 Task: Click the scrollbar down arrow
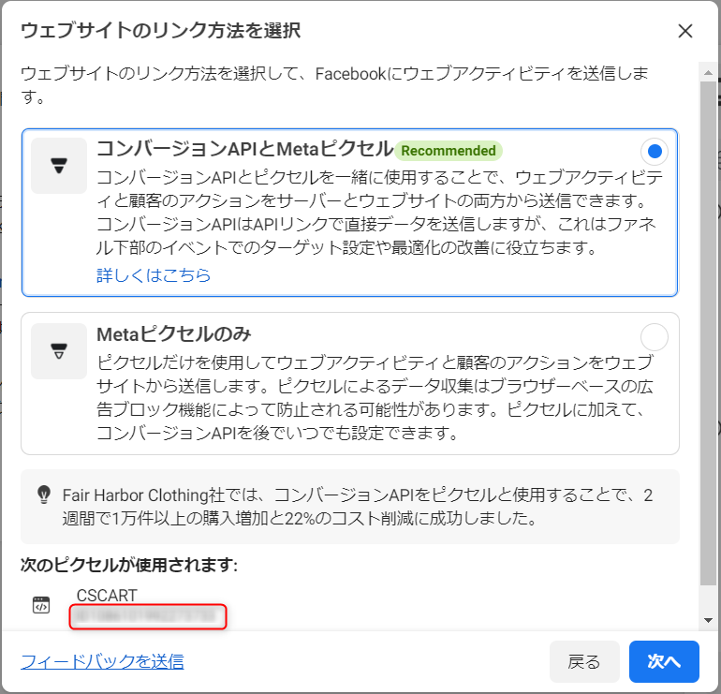coord(709,620)
